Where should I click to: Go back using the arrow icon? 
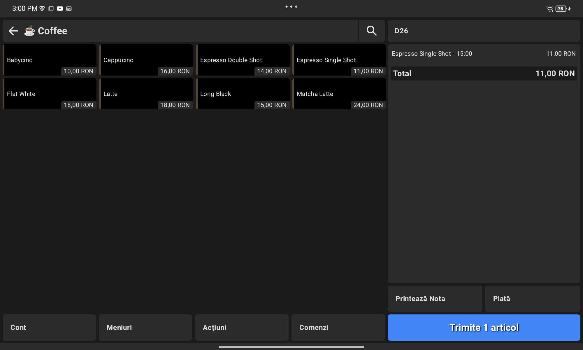pos(13,31)
